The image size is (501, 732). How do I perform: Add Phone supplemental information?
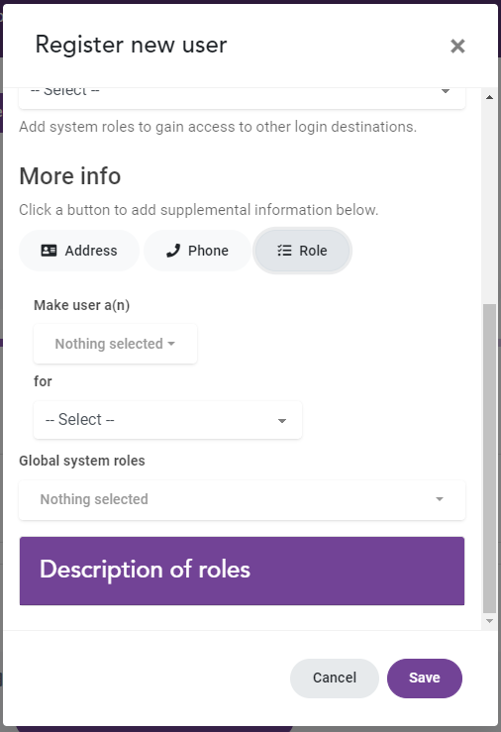point(197,251)
